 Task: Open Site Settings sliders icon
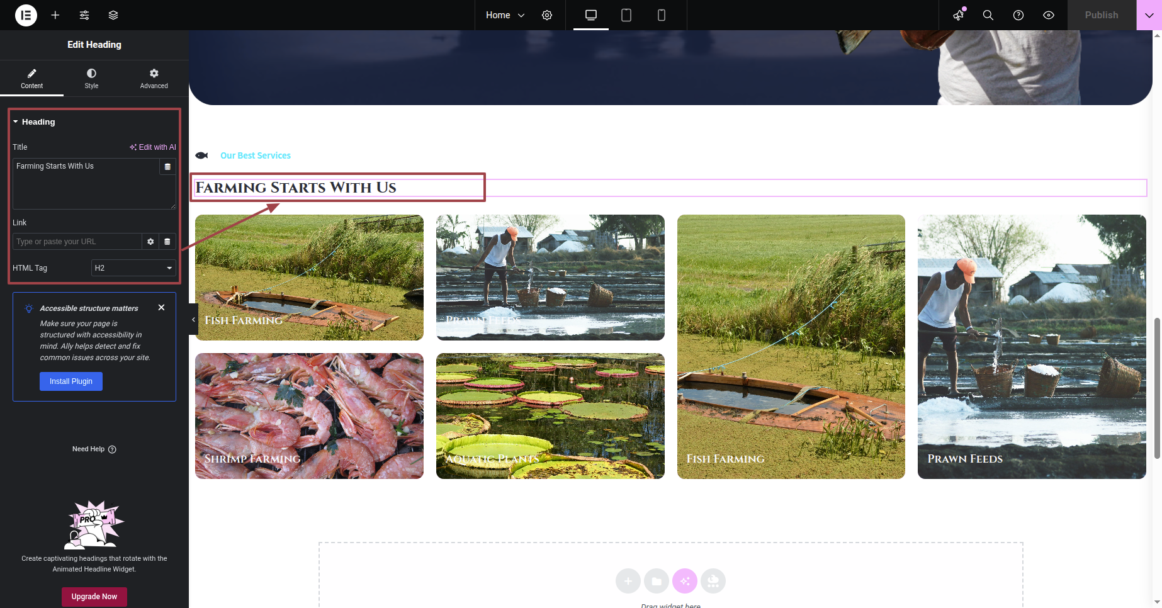(84, 15)
